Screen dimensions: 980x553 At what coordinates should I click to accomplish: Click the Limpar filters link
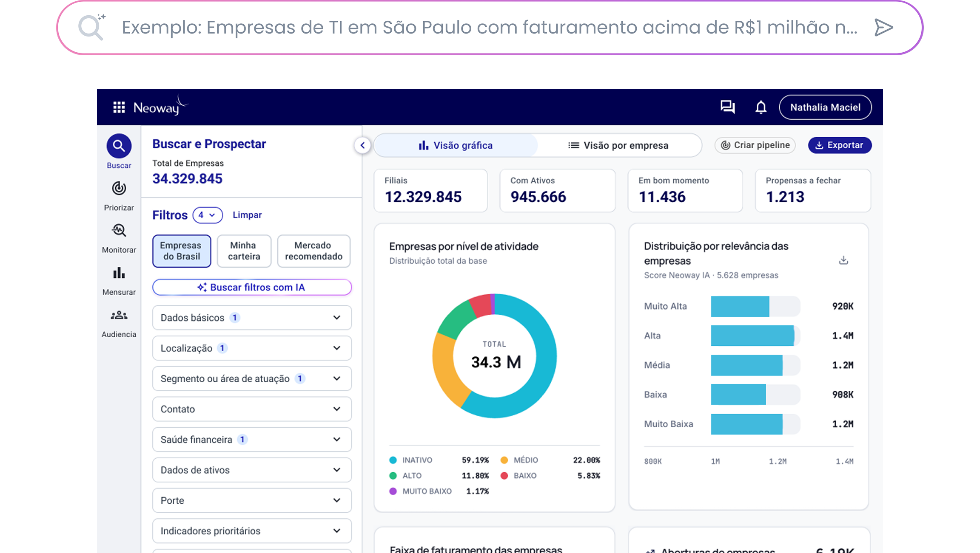247,215
